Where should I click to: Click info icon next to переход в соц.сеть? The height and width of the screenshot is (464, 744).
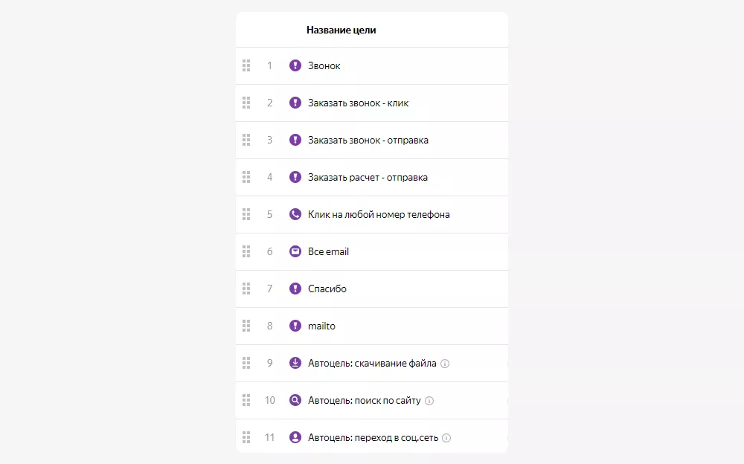pyautogui.click(x=446, y=438)
